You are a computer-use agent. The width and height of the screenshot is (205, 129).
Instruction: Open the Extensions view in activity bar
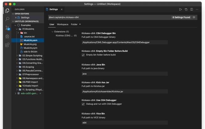[7, 45]
